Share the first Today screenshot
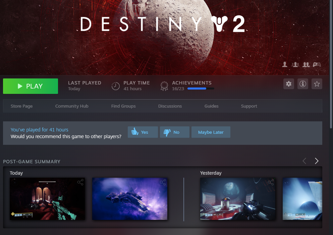 point(80,182)
